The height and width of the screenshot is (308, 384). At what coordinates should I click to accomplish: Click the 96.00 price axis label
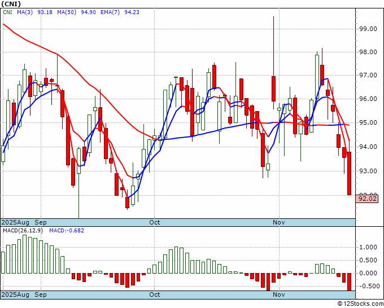[x=368, y=99]
